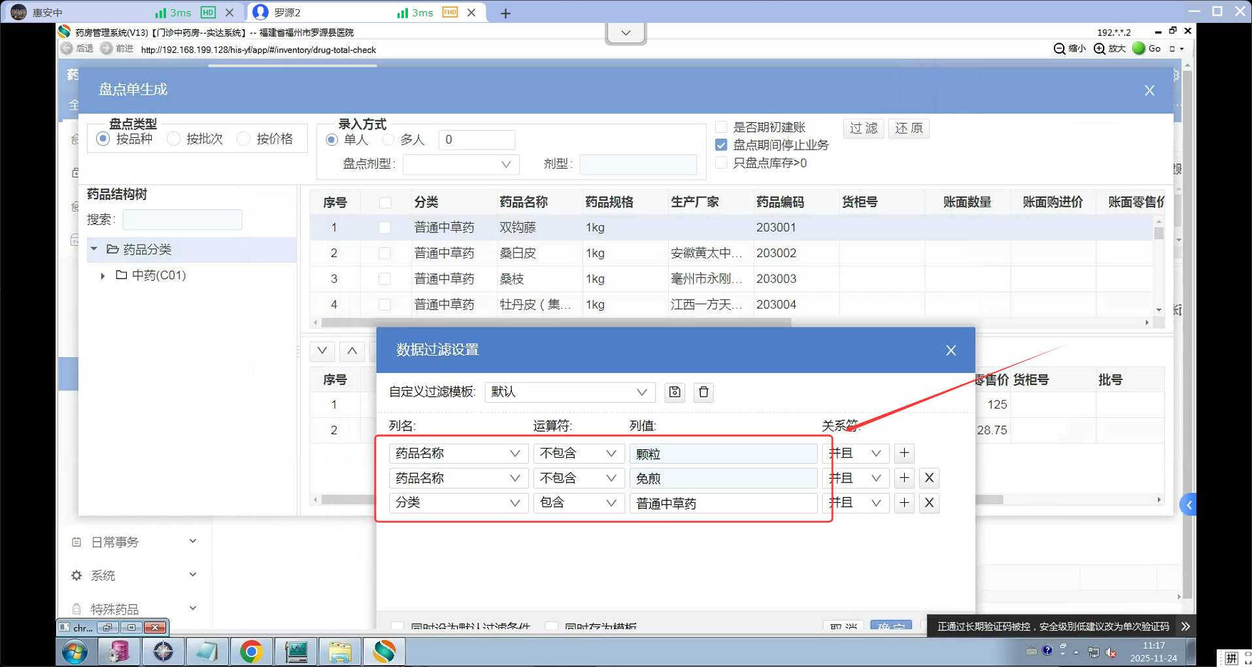1252x667 pixels.
Task: Expand the 中药(C01) tree node
Action: tap(103, 276)
